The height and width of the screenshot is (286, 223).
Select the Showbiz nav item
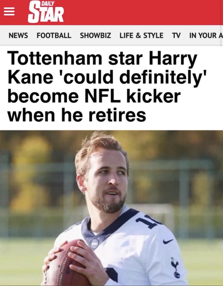(x=95, y=35)
